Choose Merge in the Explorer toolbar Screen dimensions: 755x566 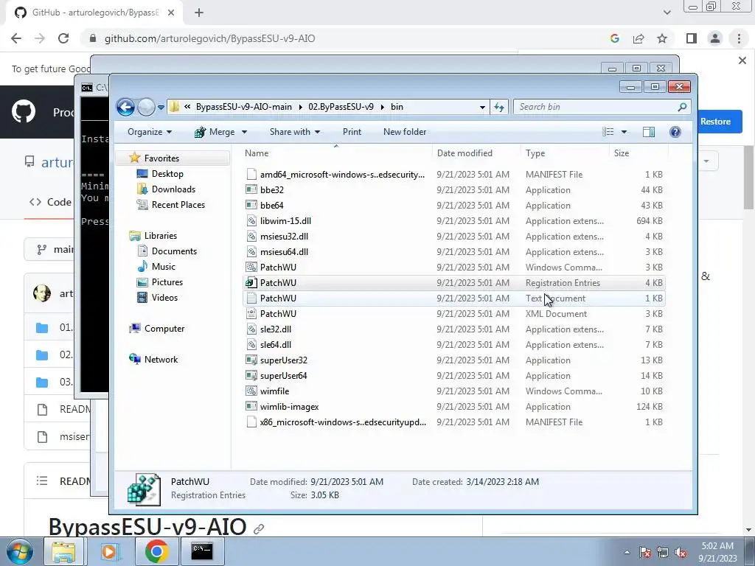click(215, 132)
